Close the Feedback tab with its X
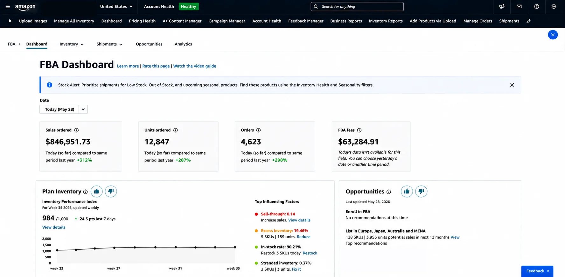 click(548, 271)
